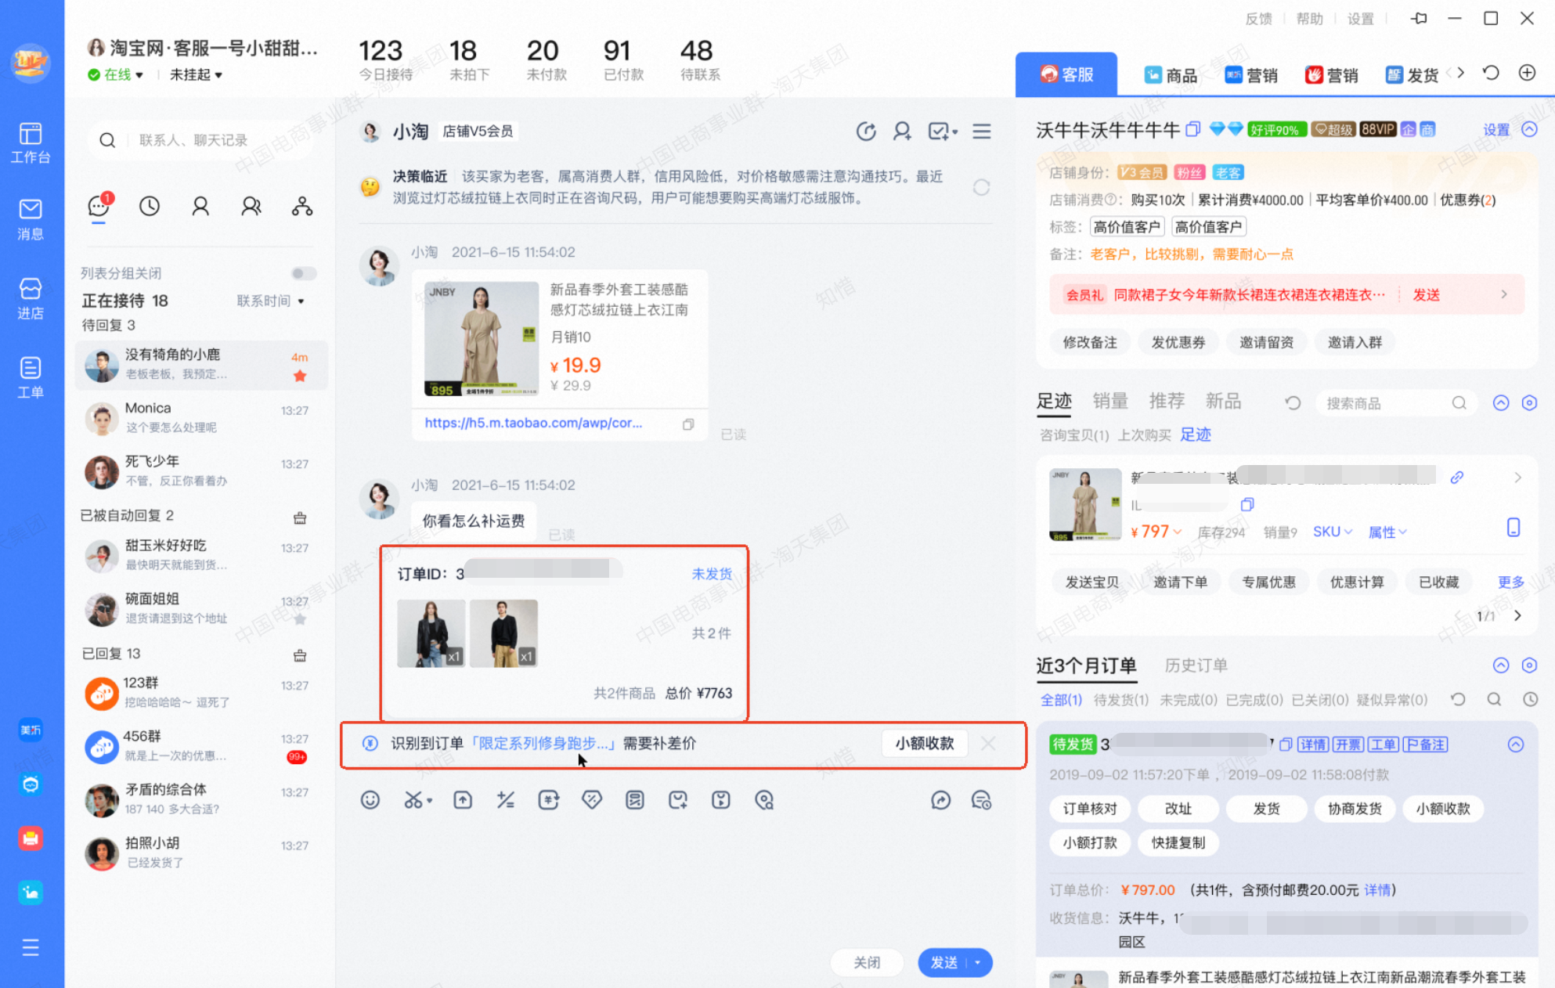Click the coupon tag icon in chat toolbar
This screenshot has height=988, width=1555.
click(x=592, y=799)
